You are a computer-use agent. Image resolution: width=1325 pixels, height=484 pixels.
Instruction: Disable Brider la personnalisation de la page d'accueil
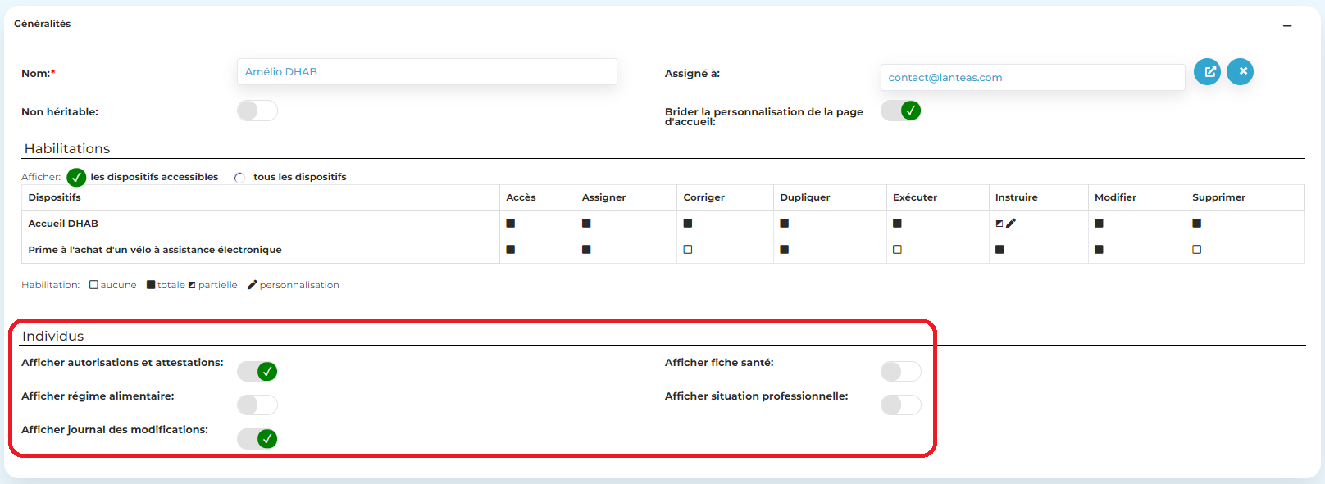900,111
